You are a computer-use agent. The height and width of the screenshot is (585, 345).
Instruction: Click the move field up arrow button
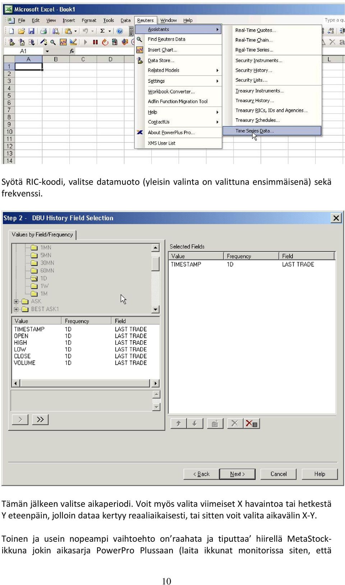click(178, 423)
